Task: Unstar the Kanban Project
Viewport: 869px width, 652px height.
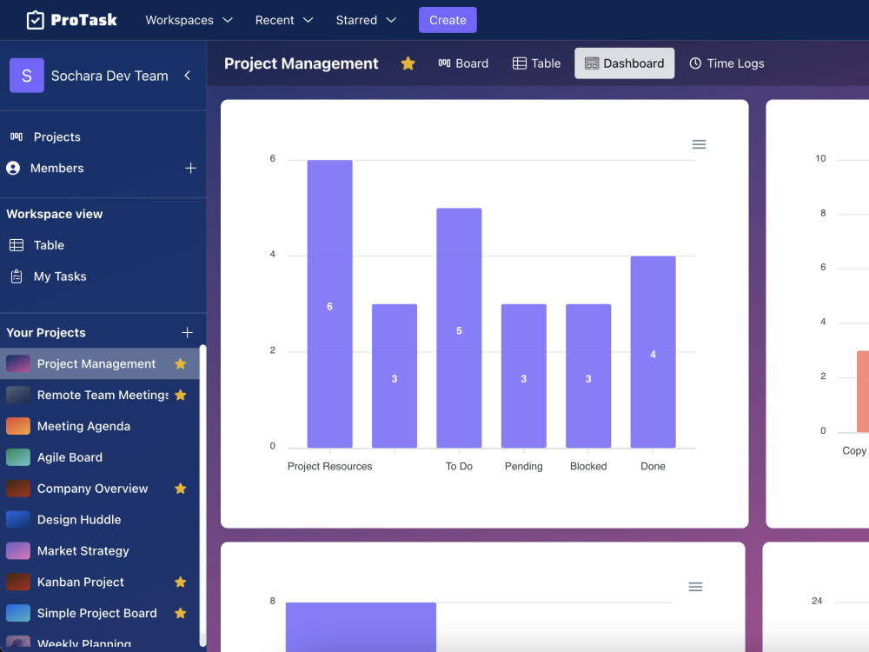Action: point(180,582)
